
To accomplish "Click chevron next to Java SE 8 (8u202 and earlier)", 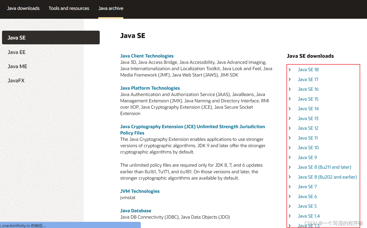I will click(290, 177).
